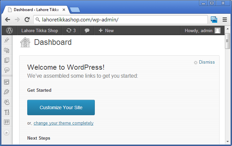Go to Plugins via plug icon
Viewport: 232px width, 146px height.
tap(7, 92)
